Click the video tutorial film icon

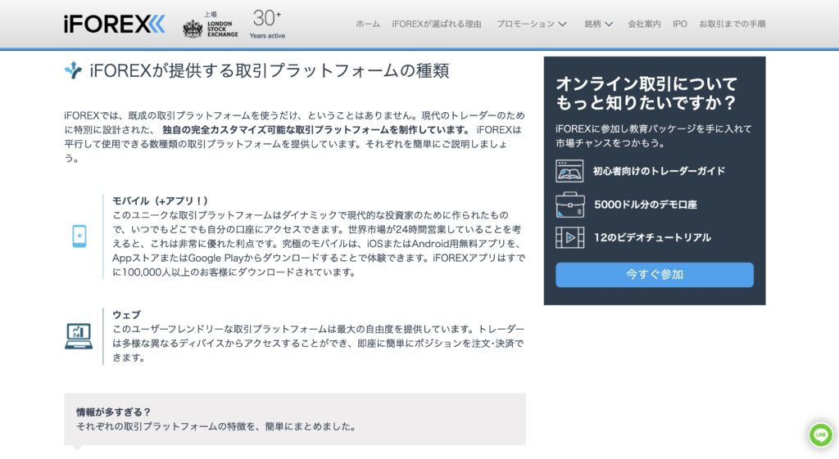click(569, 238)
